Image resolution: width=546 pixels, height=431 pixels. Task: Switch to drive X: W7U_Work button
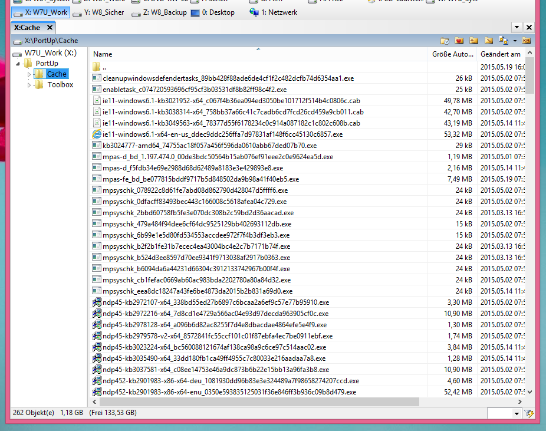(41, 12)
